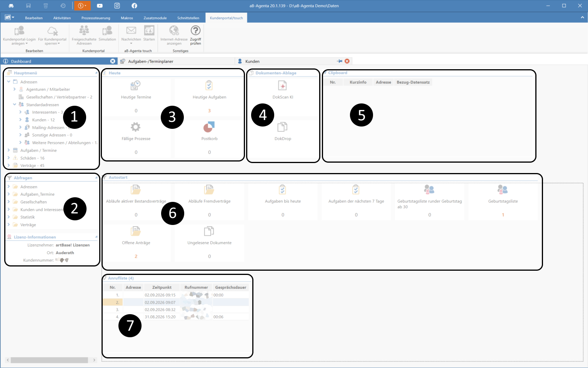Viewport: 588px width, 368px height.
Task: Expand the Verträge - 45 node
Action: 8,165
